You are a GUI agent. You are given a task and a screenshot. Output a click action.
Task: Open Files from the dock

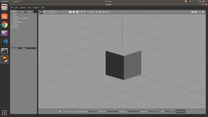(4, 7)
